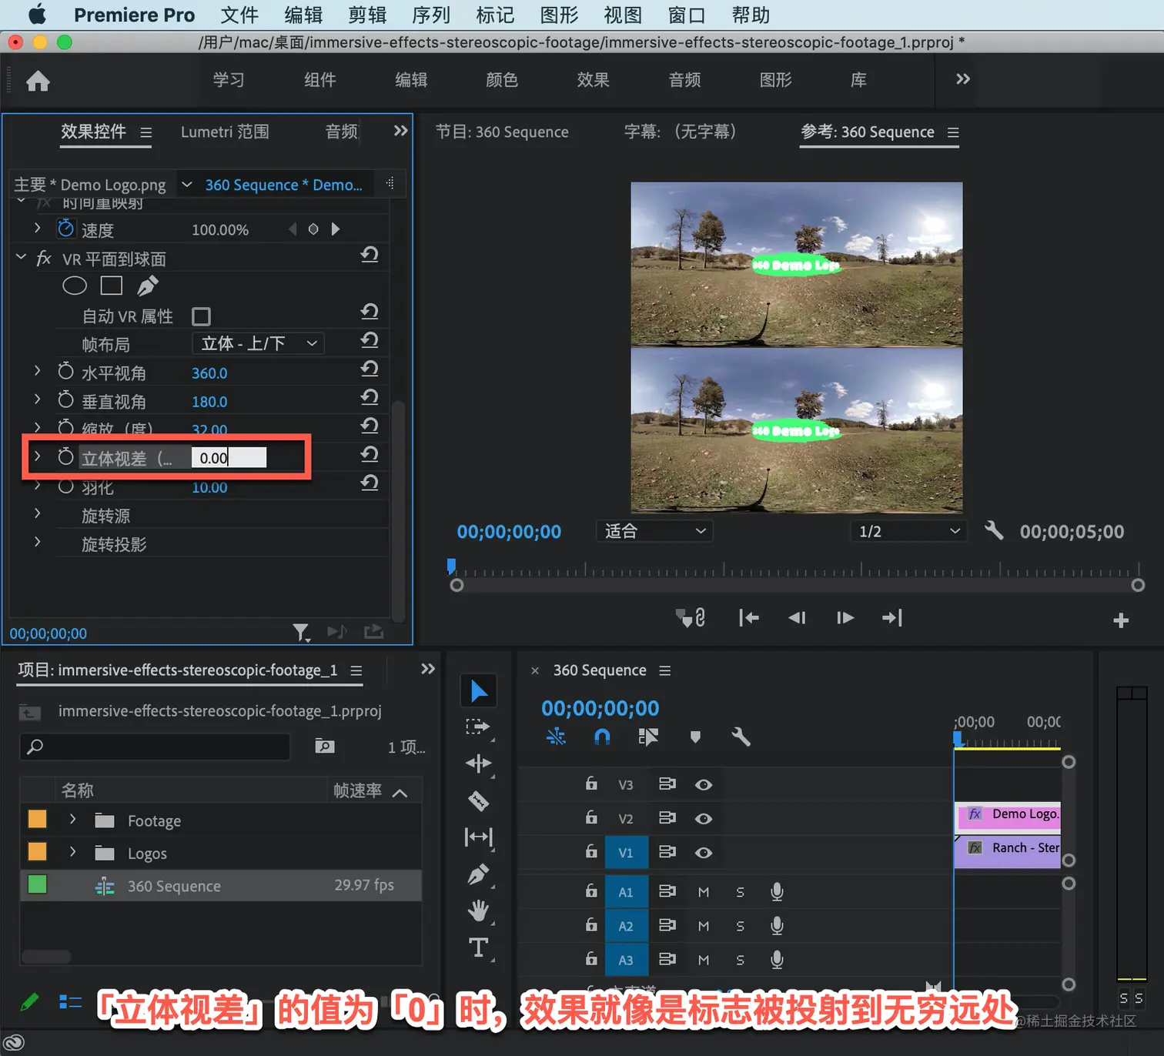Expand the Logos bin
The height and width of the screenshot is (1056, 1164).
point(72,851)
